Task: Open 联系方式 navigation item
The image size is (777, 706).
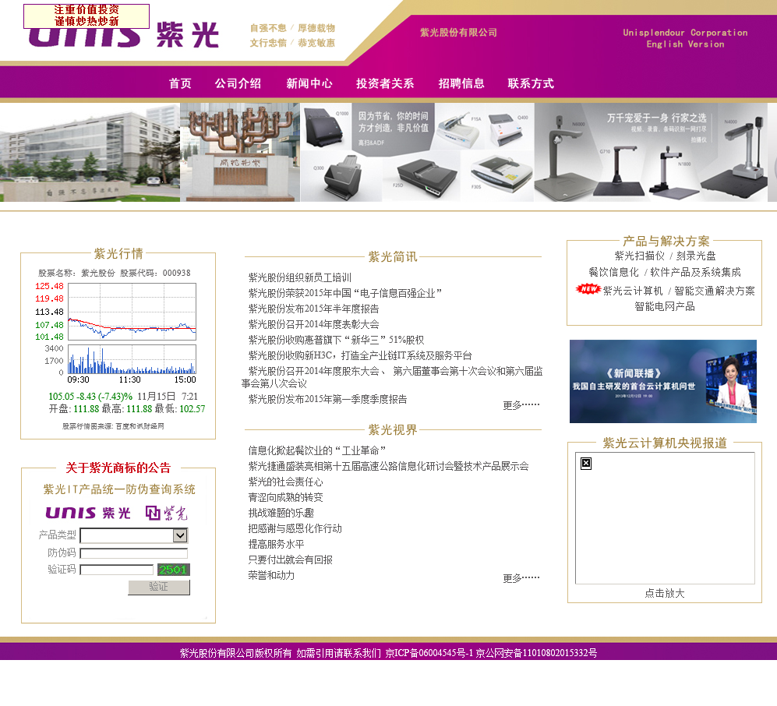Action: click(531, 83)
